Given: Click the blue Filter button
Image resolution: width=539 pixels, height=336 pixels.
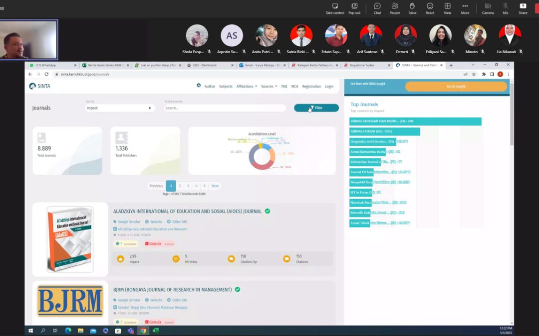Looking at the screenshot, I should point(316,108).
